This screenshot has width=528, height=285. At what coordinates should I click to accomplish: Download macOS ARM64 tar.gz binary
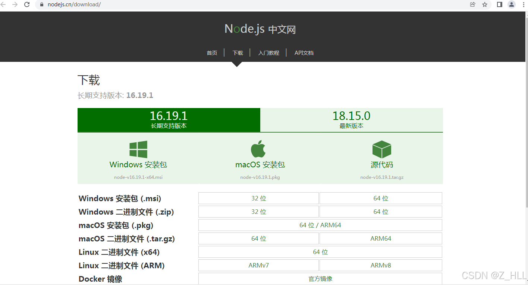tap(381, 238)
